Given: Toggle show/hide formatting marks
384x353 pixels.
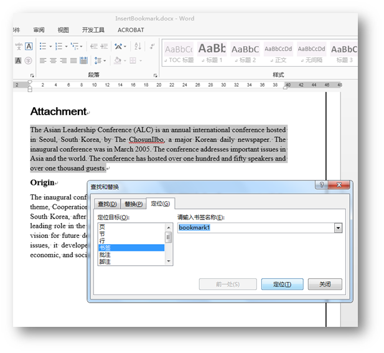Looking at the screenshot, I should tap(152, 46).
